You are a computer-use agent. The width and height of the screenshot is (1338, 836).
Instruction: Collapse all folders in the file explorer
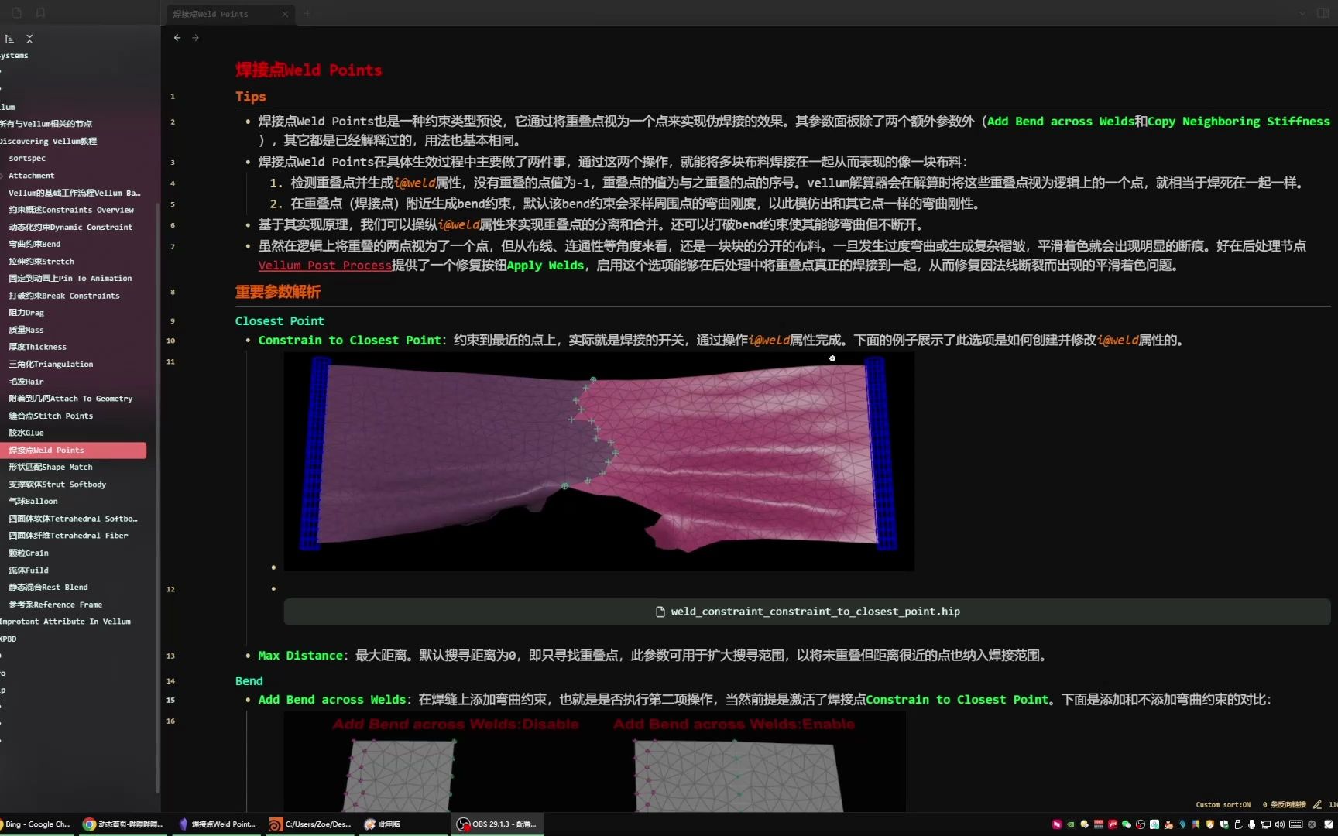click(29, 39)
